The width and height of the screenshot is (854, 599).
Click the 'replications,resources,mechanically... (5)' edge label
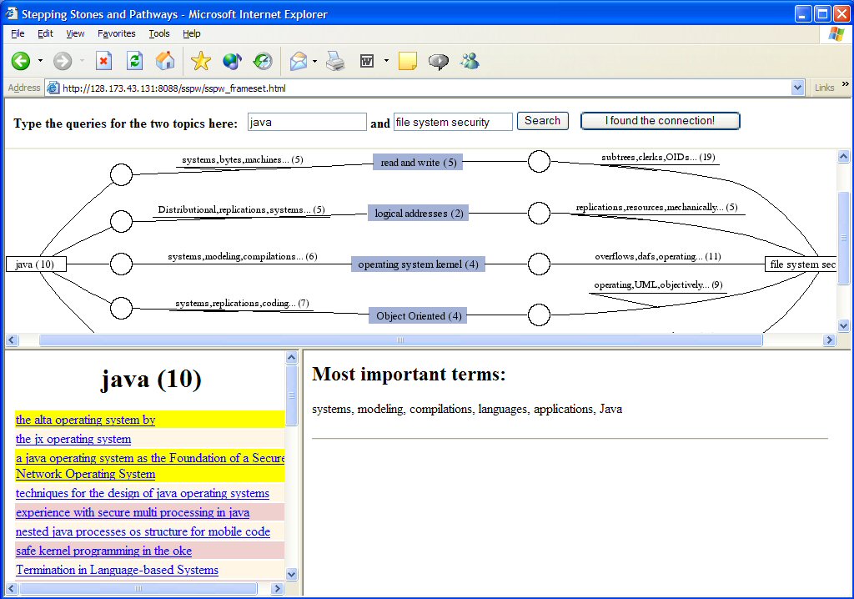tap(657, 207)
